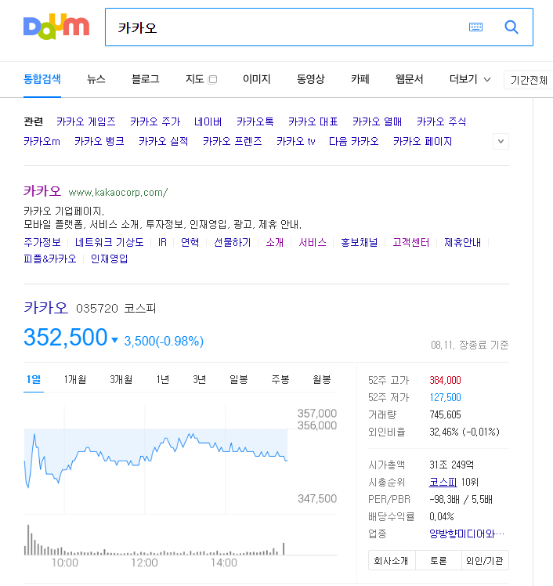Open the 제휴안내 sublink
This screenshot has height=586, width=553.
click(x=462, y=242)
